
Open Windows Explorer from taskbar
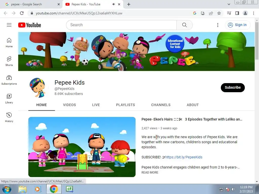[23, 189]
